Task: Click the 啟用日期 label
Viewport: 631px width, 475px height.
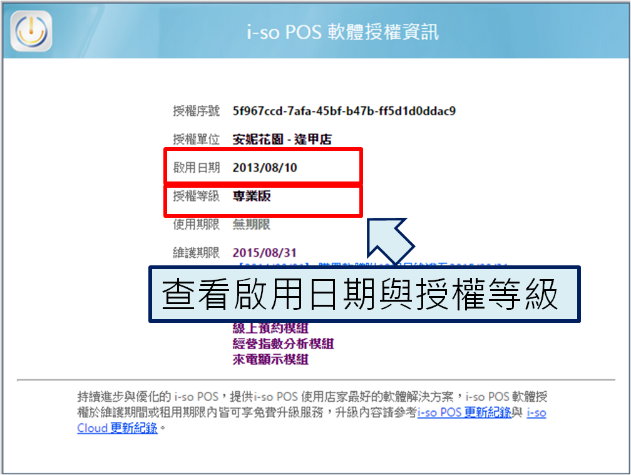Action: 197,168
